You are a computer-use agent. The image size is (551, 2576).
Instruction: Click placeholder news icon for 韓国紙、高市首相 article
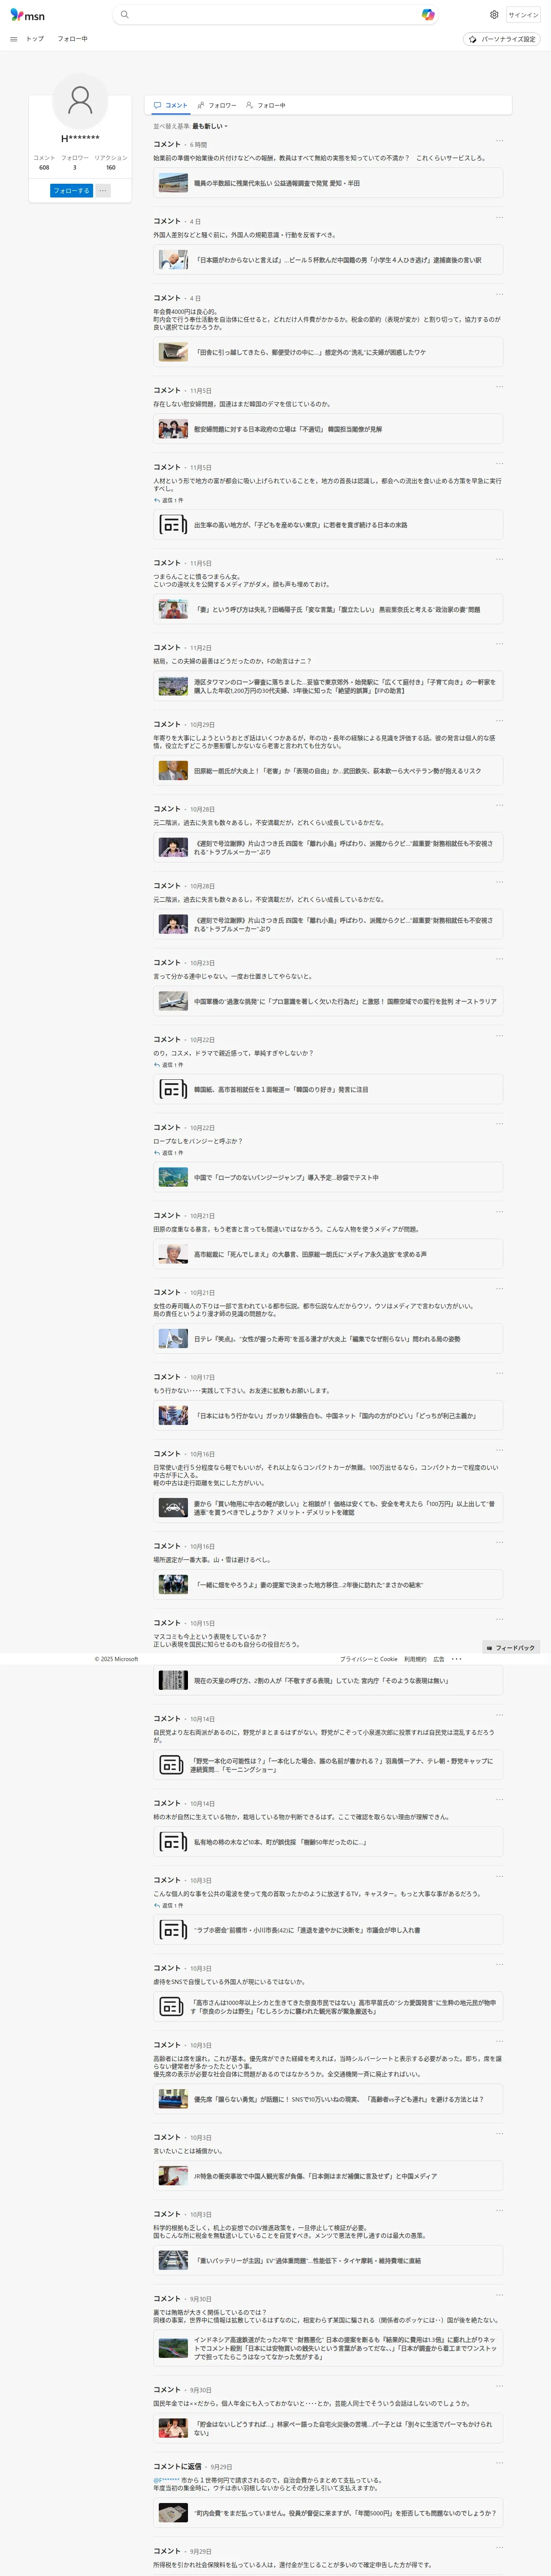(x=173, y=1089)
